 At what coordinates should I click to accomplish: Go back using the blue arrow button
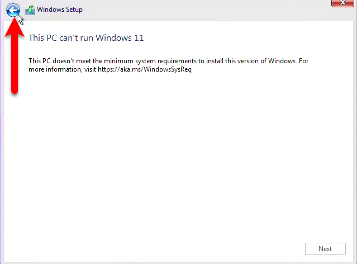[x=13, y=10]
